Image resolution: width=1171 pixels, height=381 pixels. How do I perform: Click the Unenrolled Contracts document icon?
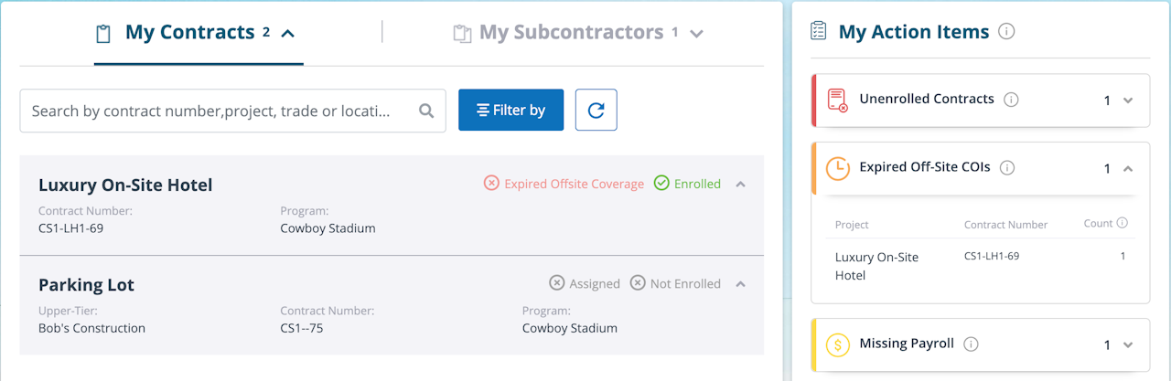837,100
